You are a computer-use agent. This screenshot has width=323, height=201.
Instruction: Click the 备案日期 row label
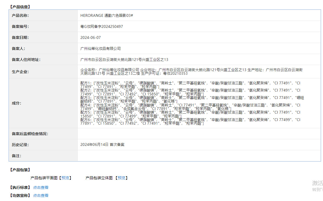click(20, 37)
